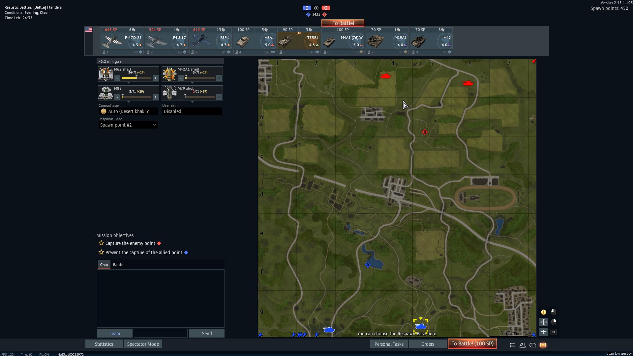The width and height of the screenshot is (633, 356).
Task: Open the Camouflage dropdown
Action: pyautogui.click(x=128, y=111)
